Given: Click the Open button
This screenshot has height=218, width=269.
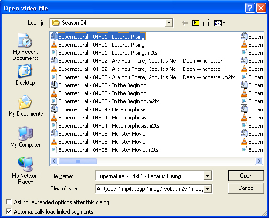Looking at the screenshot, I should click(x=246, y=176).
